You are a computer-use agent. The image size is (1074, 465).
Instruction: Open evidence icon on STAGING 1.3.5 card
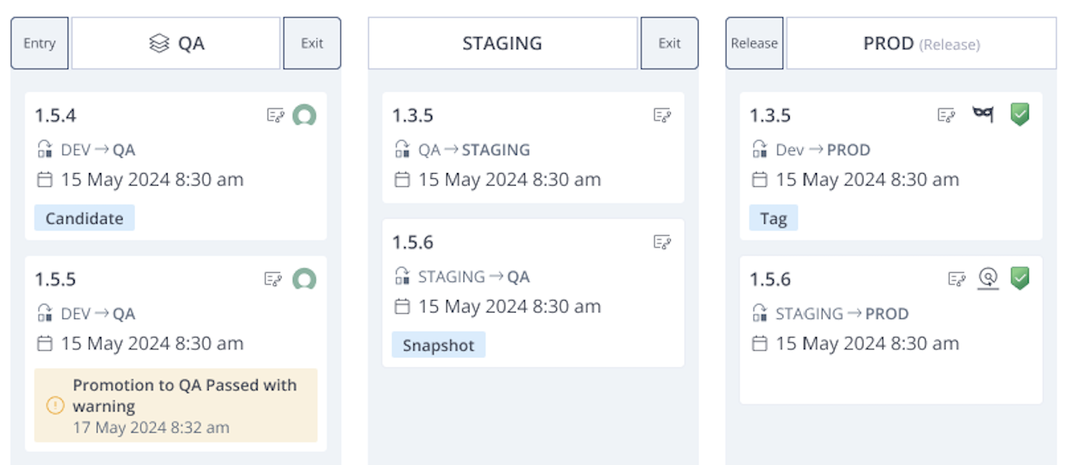[662, 115]
